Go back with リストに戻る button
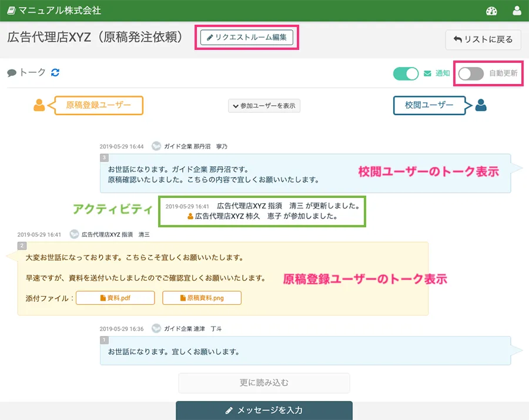 click(x=483, y=40)
